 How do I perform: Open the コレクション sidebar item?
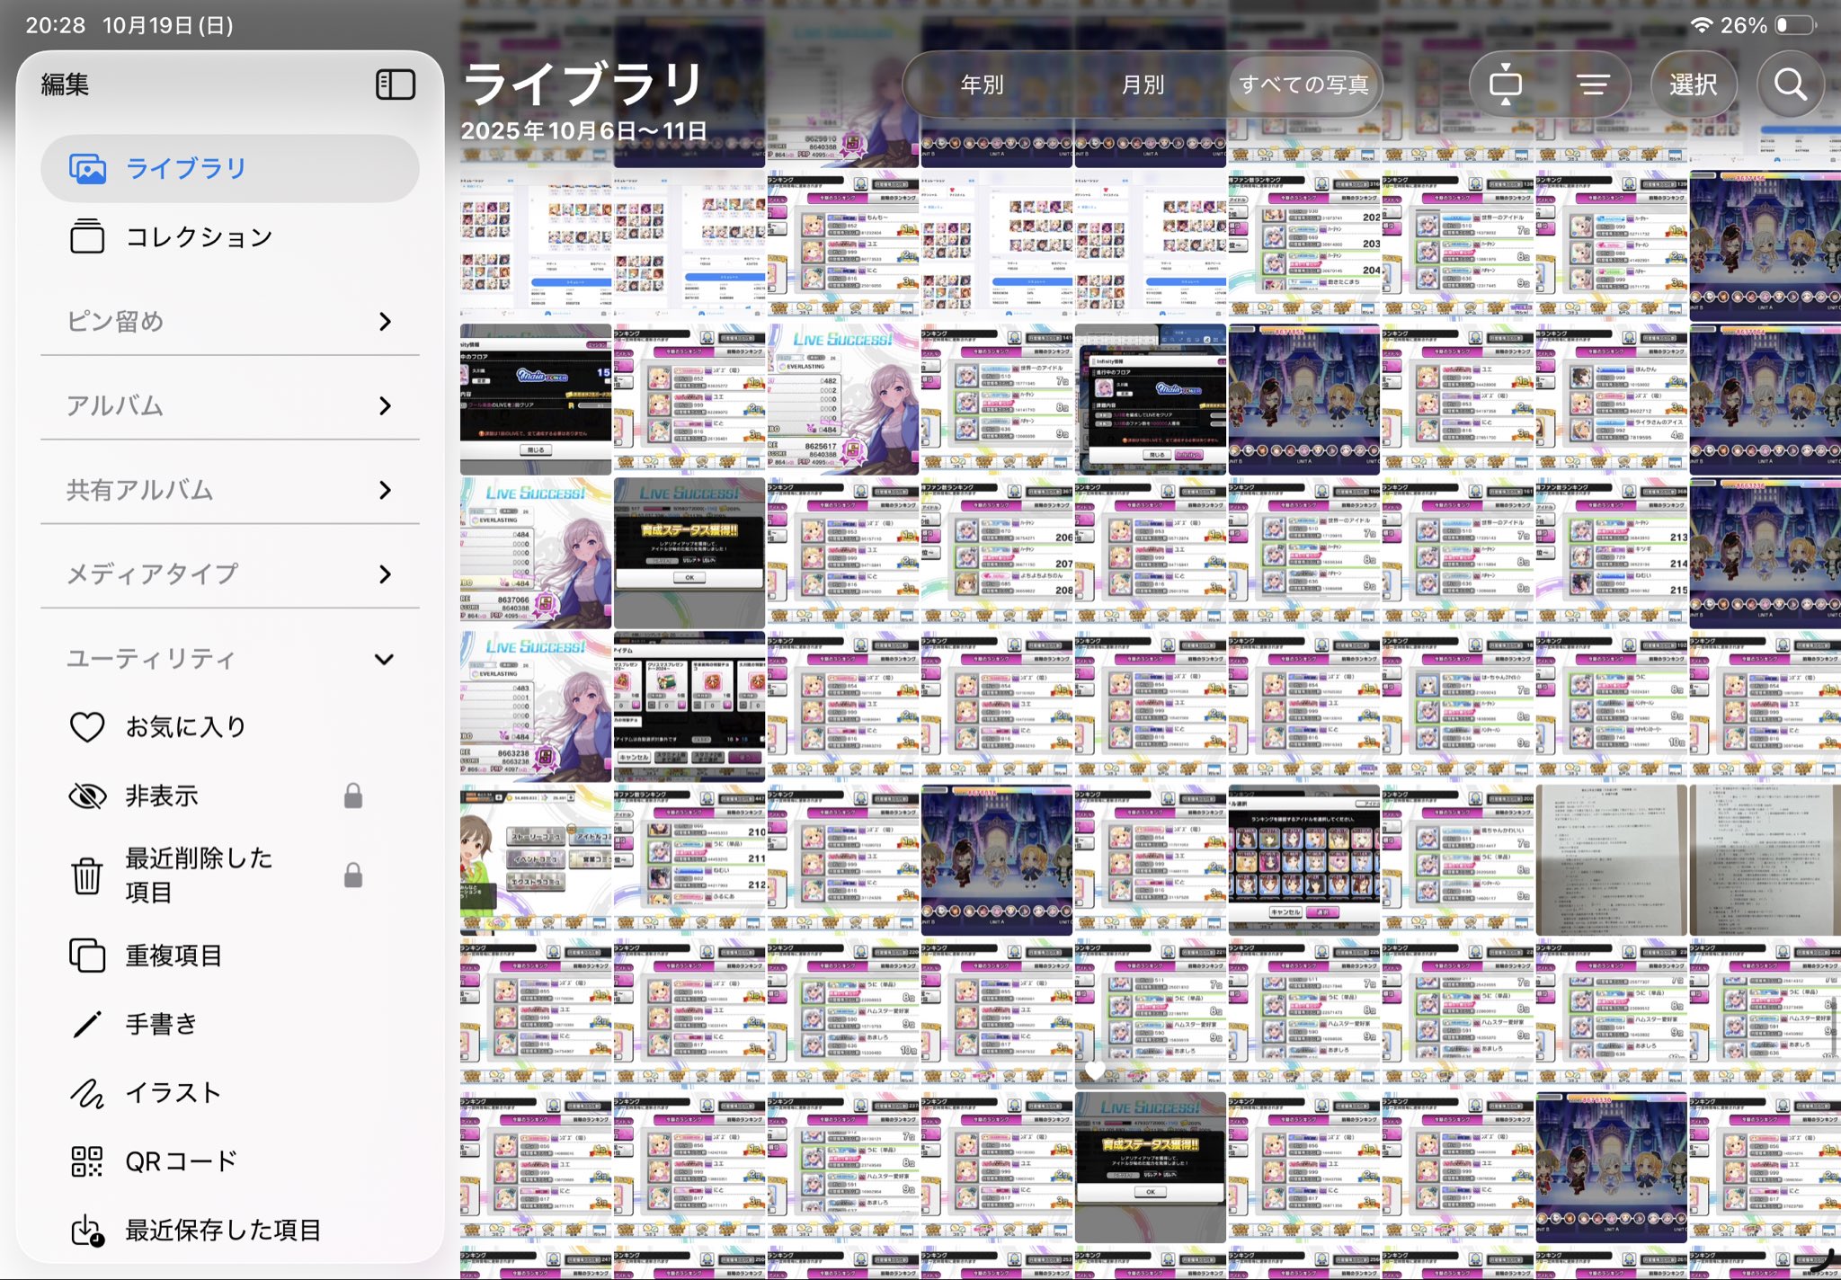tap(198, 236)
